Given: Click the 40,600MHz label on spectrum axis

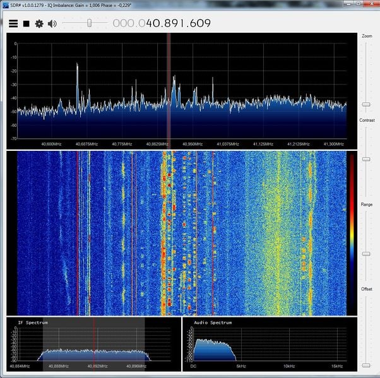Looking at the screenshot, I should [51, 144].
